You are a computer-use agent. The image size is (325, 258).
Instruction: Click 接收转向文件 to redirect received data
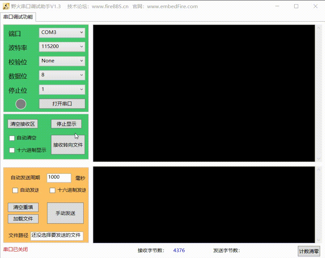[68, 144]
